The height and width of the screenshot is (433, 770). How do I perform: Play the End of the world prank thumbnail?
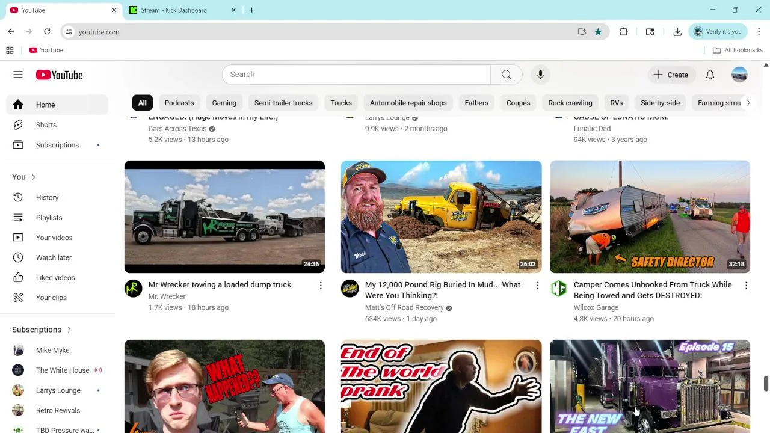441,386
